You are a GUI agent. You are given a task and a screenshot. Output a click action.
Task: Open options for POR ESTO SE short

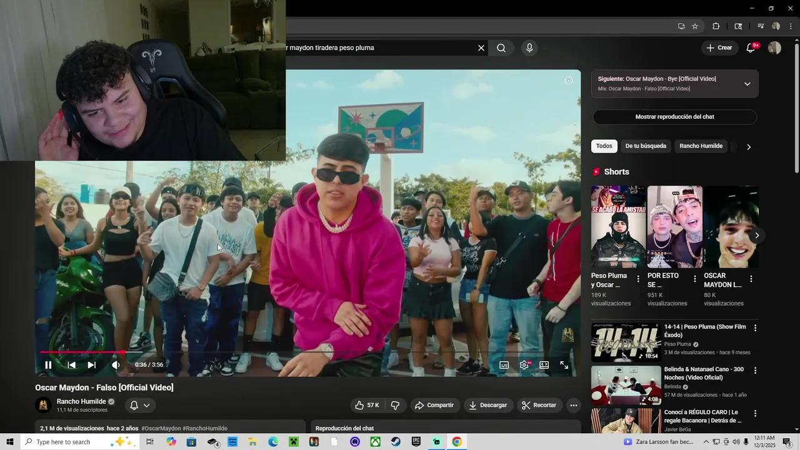click(694, 279)
